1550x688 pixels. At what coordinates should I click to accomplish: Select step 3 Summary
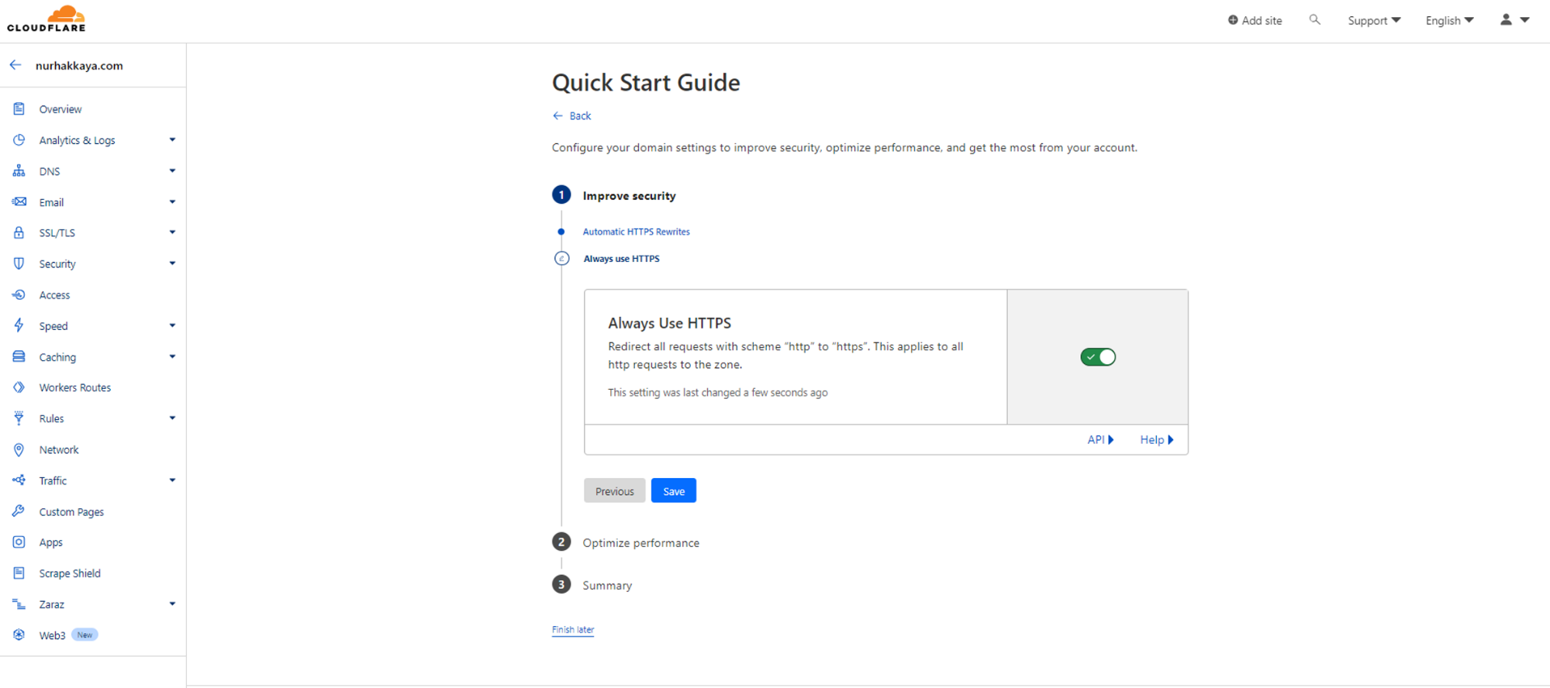607,585
